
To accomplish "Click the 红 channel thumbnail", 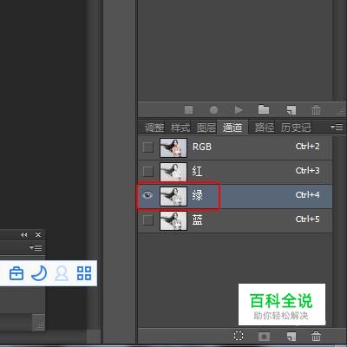I will click(x=173, y=172).
